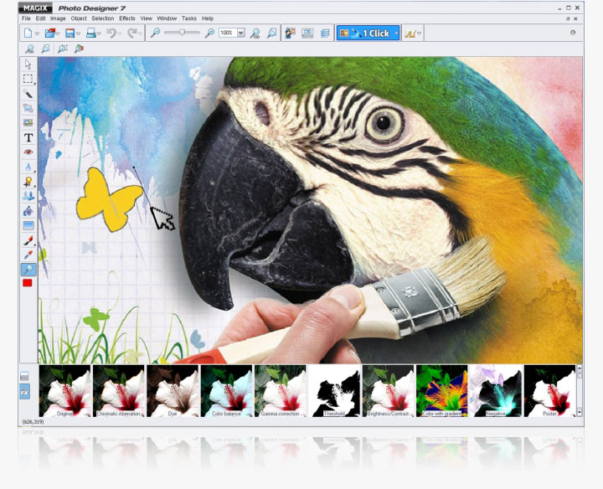
Task: Open the art brush effects icon
Action: [x=410, y=33]
